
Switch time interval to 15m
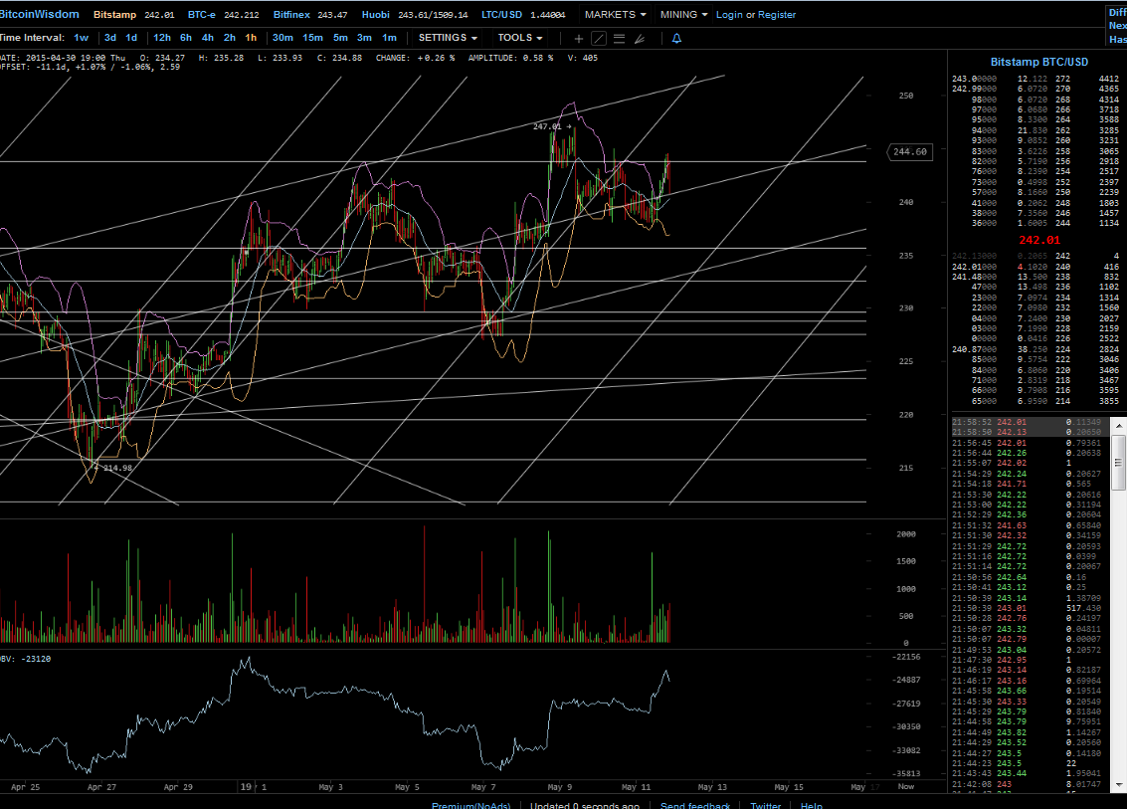pyautogui.click(x=312, y=38)
